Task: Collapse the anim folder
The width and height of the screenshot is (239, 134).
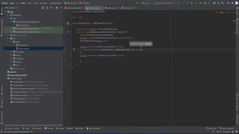Action: coord(11,42)
